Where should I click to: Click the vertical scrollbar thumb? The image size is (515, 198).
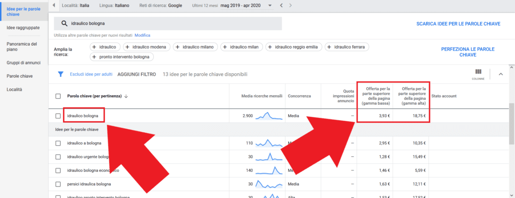pos(511,124)
